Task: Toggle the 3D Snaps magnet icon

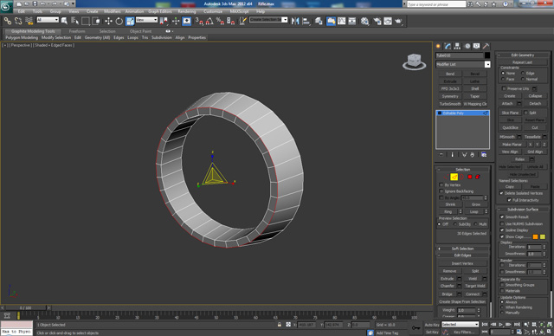Action: tap(199, 21)
